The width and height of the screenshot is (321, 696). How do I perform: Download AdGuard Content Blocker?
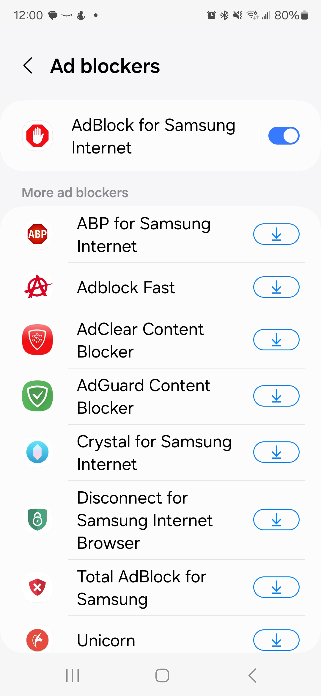click(x=276, y=396)
